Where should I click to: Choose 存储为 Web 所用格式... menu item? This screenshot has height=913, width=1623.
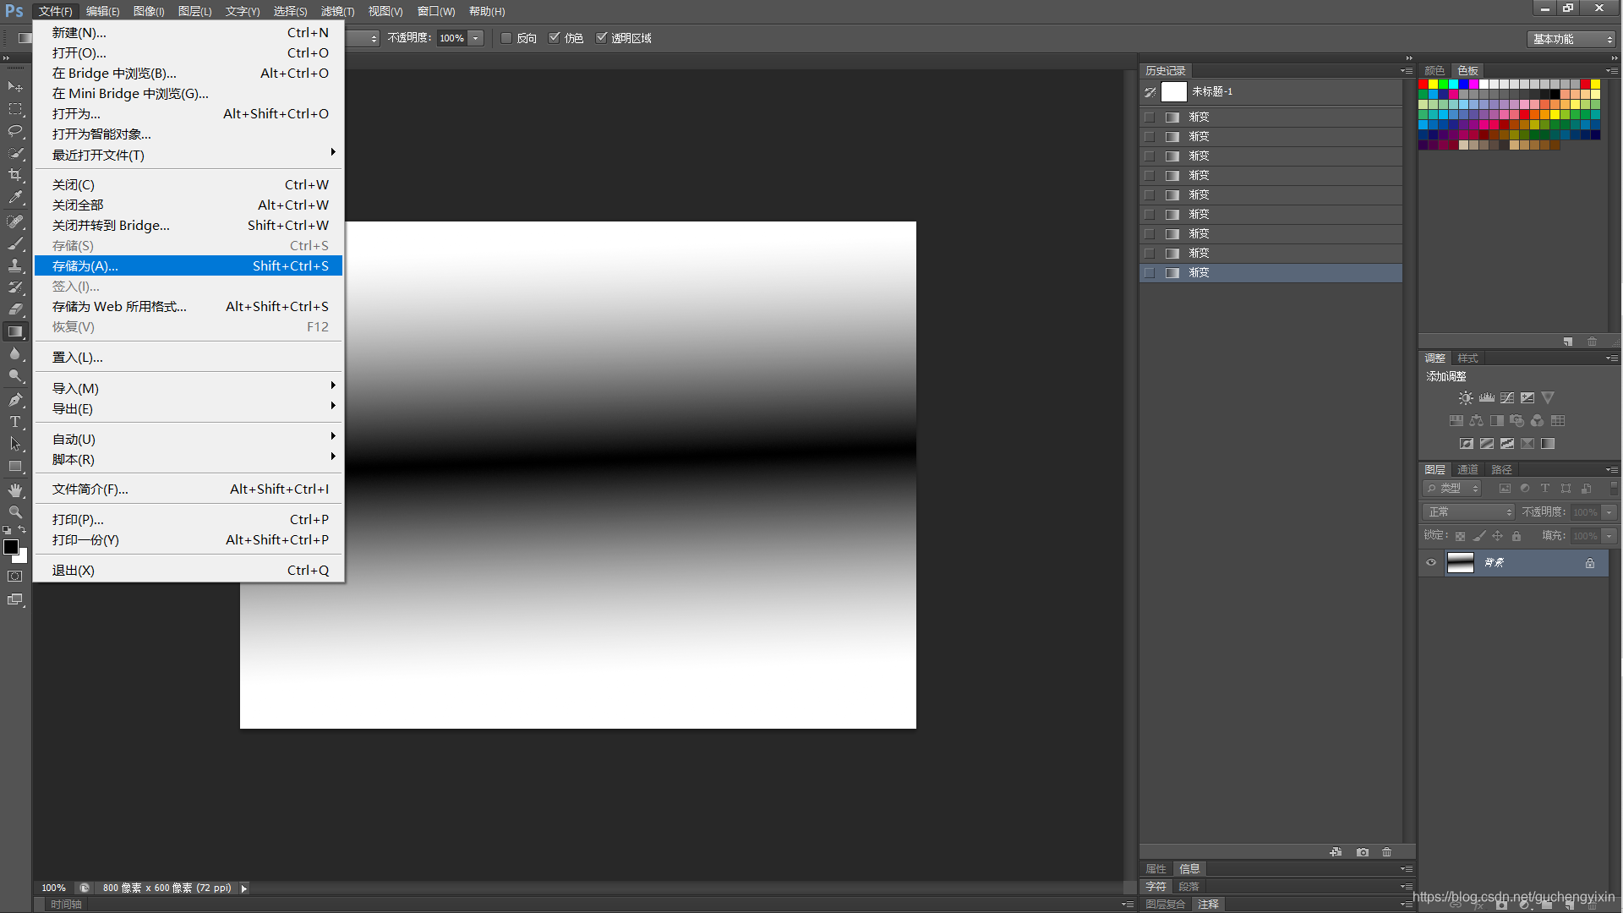pos(189,306)
